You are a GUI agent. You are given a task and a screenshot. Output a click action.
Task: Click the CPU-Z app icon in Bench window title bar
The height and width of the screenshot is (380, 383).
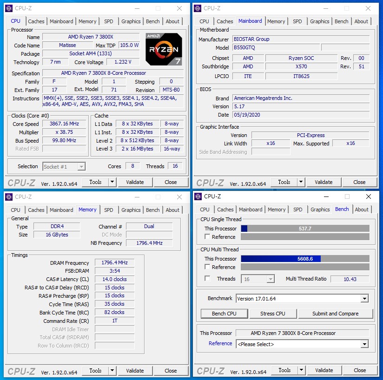[x=198, y=197]
